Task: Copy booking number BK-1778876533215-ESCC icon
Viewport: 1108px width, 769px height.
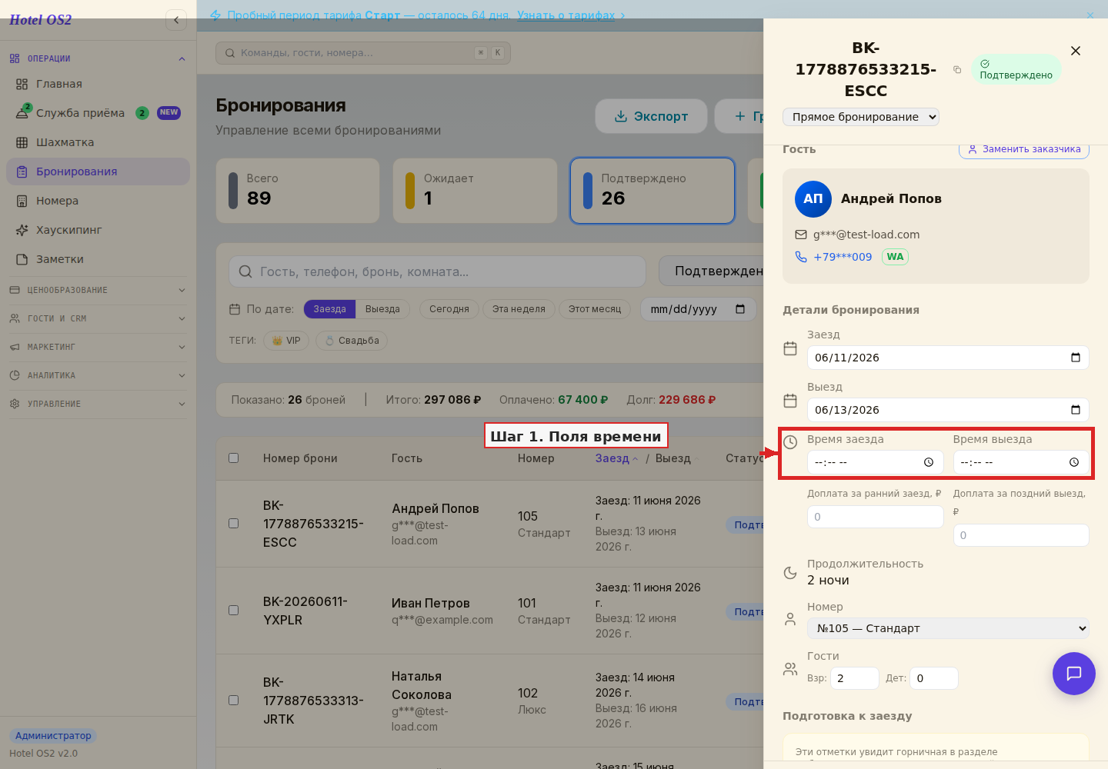Action: pyautogui.click(x=957, y=69)
